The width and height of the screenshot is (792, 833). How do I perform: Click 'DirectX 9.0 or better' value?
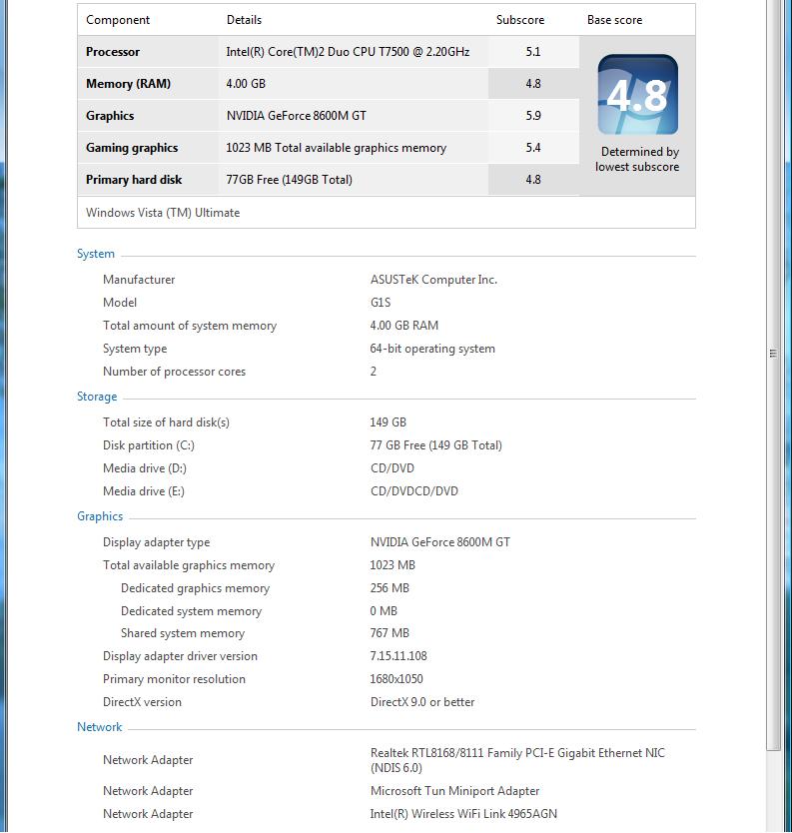click(422, 702)
